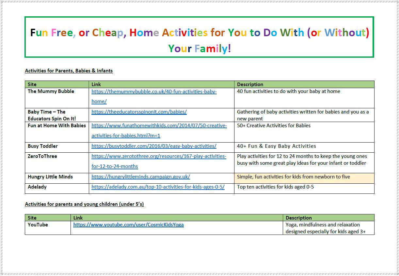Visit the hungrylittleminds.campaign.gov.uk link
Image resolution: width=399 pixels, height=276 pixels.
pyautogui.click(x=141, y=177)
